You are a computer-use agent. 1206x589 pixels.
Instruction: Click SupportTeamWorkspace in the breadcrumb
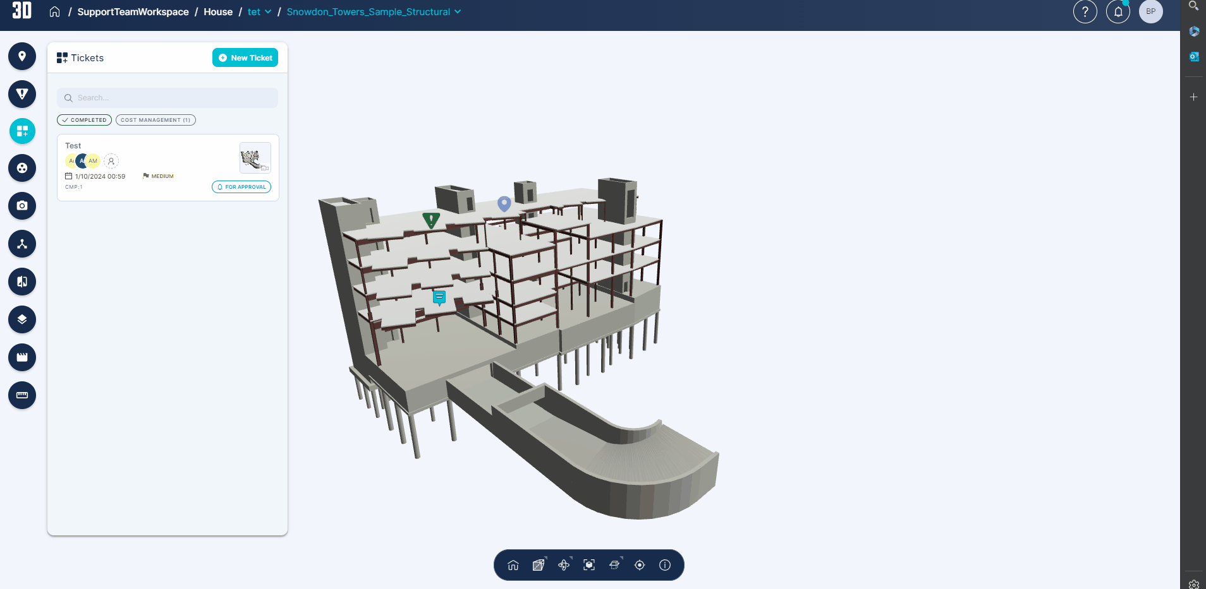click(x=133, y=11)
